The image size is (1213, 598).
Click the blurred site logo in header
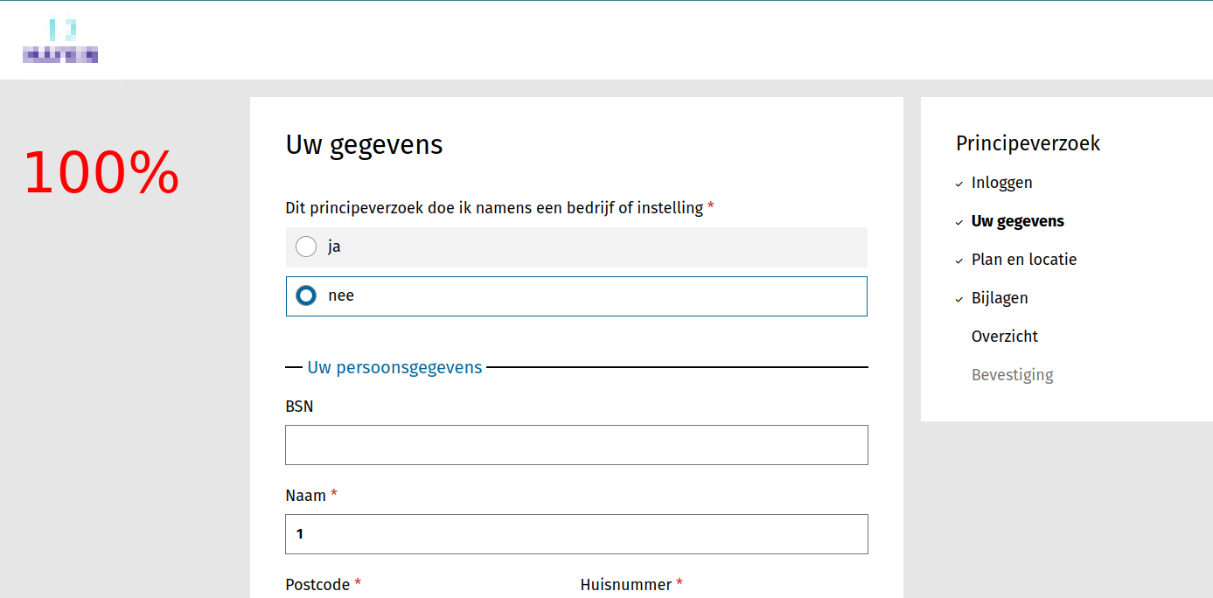(60, 41)
